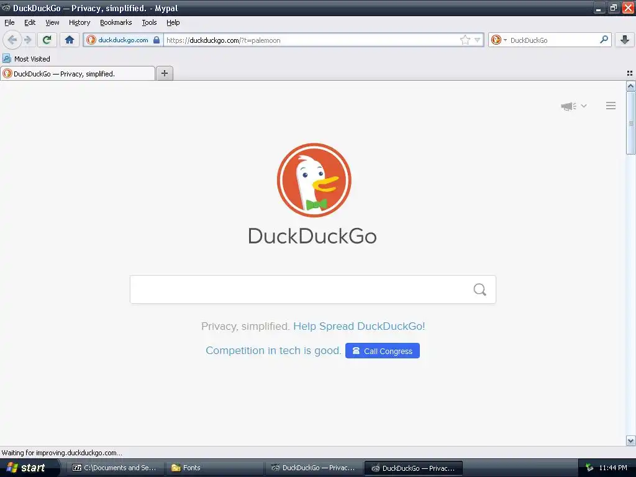Click the DuckDuckGo duck logo
Viewport: 636px width, 477px height.
click(x=314, y=180)
